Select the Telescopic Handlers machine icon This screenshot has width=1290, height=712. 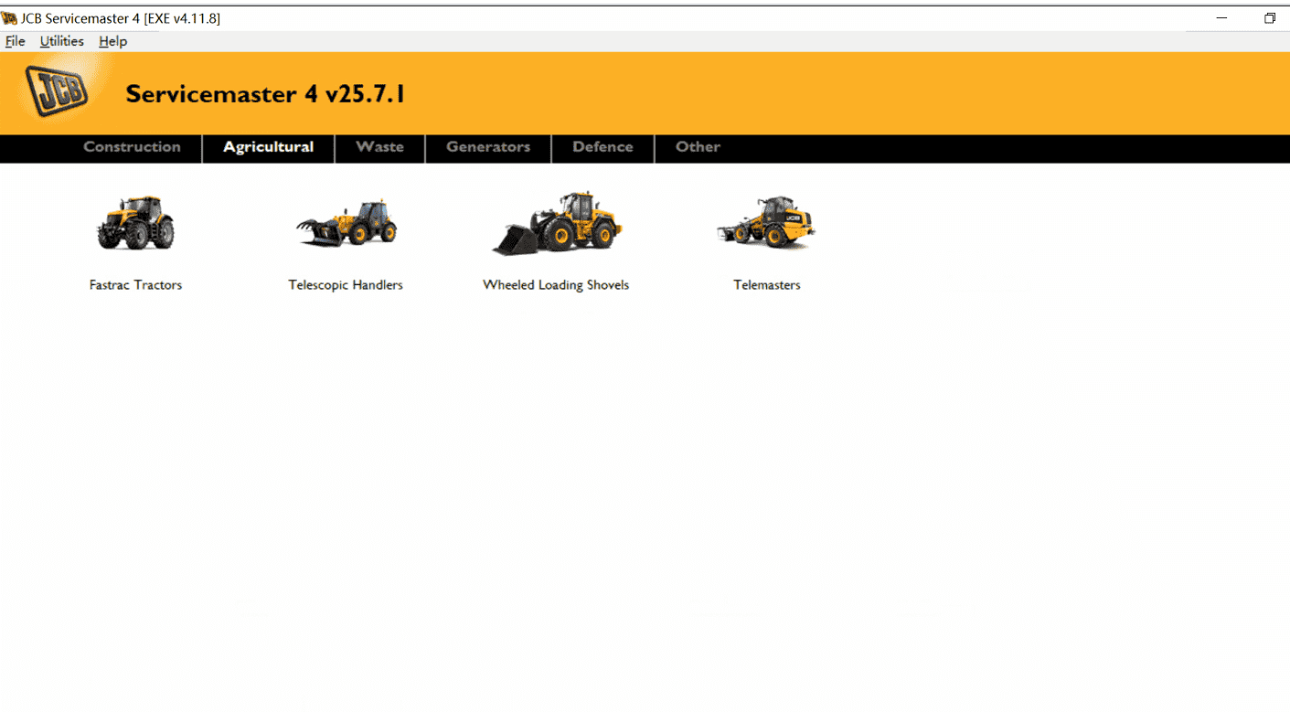[x=346, y=222]
